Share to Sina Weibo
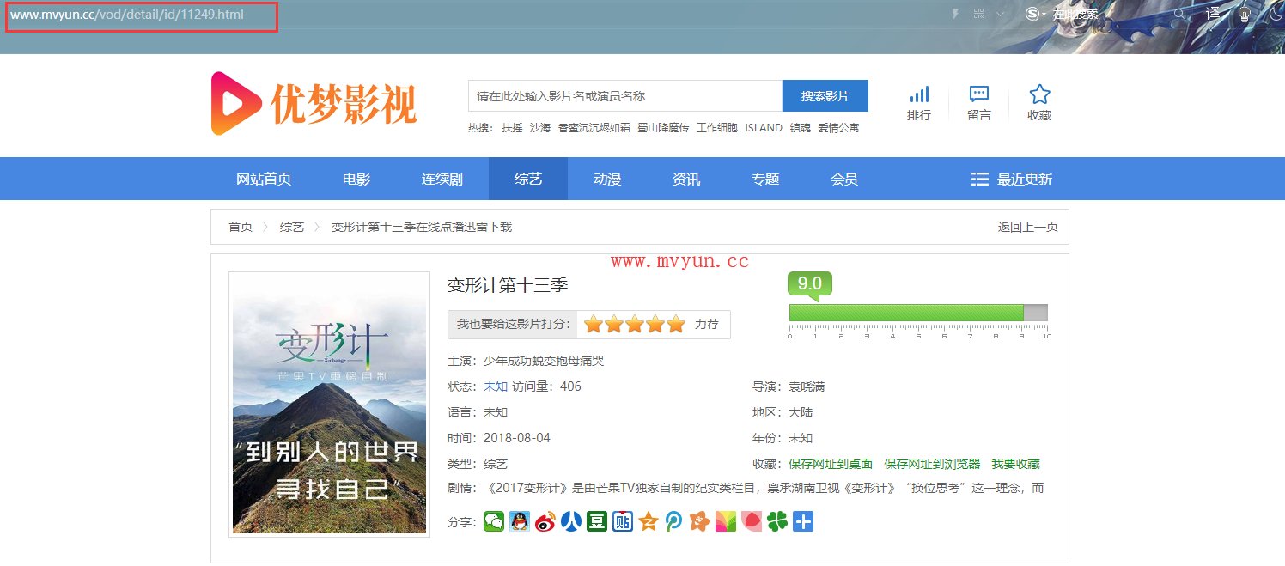This screenshot has height=566, width=1285. tap(546, 521)
